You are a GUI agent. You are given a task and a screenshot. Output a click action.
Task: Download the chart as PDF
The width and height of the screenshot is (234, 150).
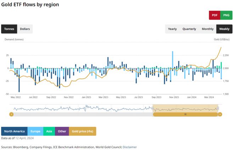tap(214, 15)
